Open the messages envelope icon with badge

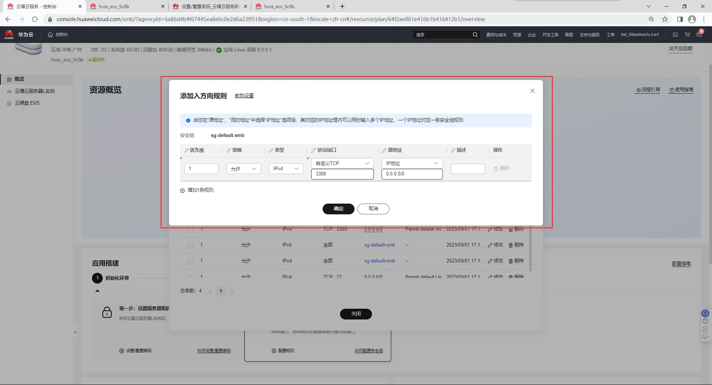[x=699, y=34]
